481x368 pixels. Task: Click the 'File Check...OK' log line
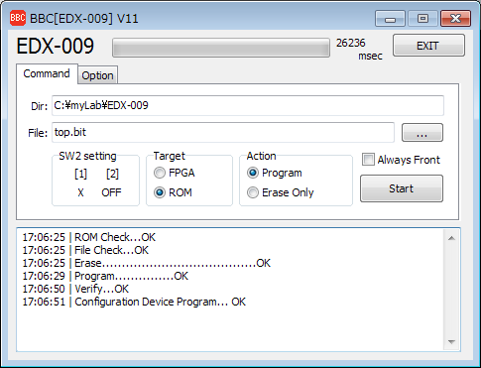(x=85, y=250)
